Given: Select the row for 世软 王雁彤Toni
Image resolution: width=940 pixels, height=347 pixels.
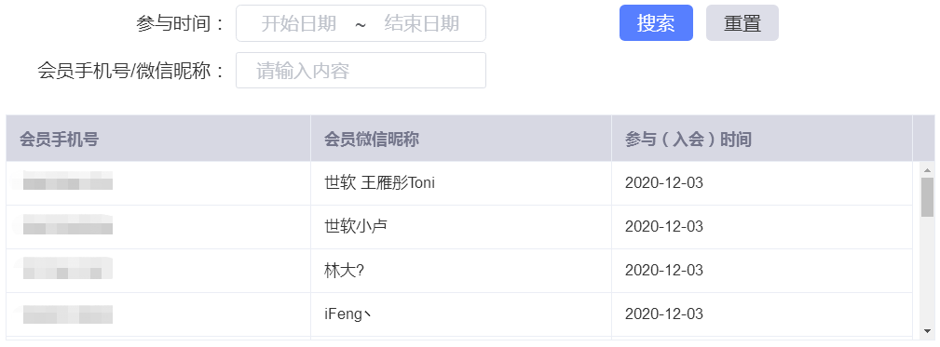Looking at the screenshot, I should tap(459, 183).
